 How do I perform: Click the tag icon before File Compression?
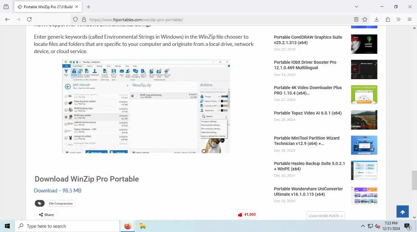click(40, 204)
